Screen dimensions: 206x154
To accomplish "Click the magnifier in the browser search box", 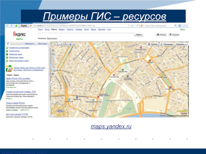I will 175,26.
